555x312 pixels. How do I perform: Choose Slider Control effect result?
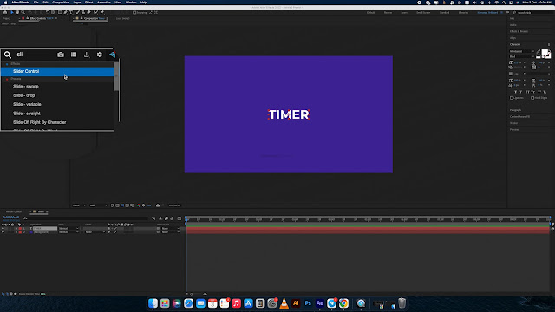57,71
